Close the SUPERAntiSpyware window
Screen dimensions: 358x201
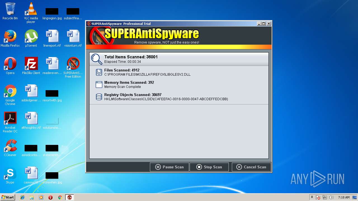point(269,24)
